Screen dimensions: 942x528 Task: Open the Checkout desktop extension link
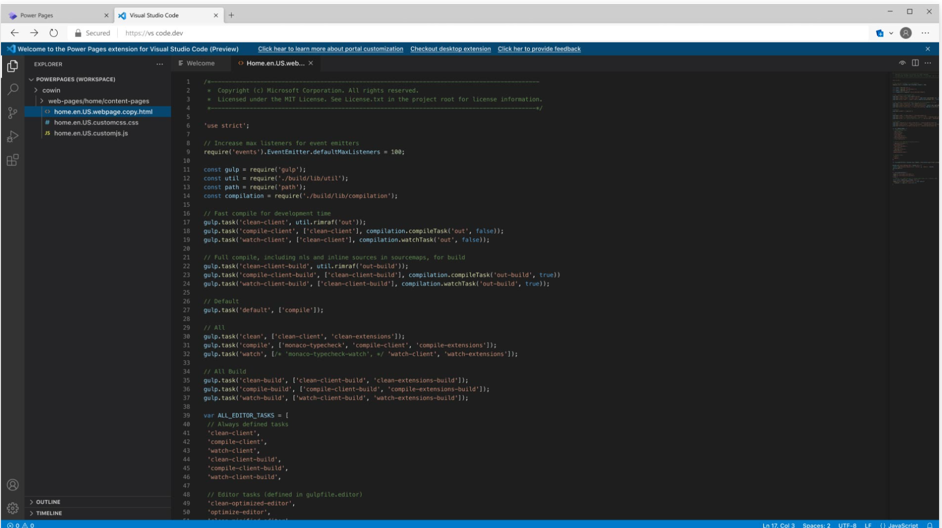point(450,49)
